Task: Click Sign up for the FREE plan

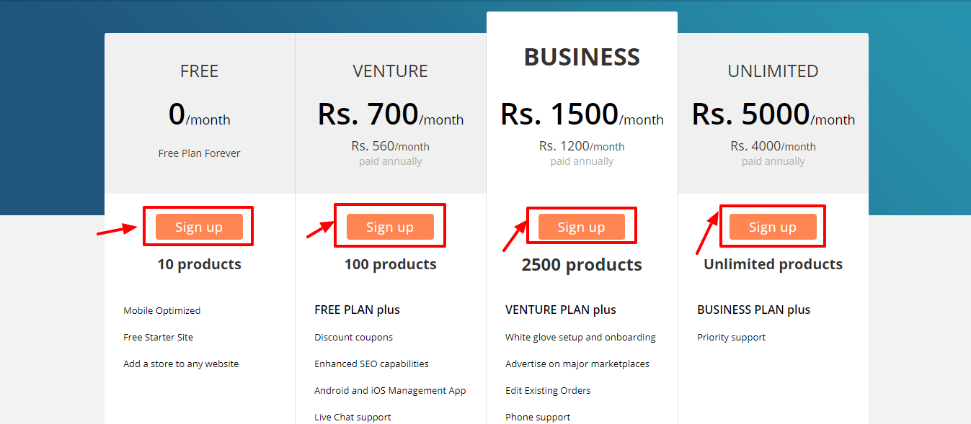Action: (x=198, y=226)
